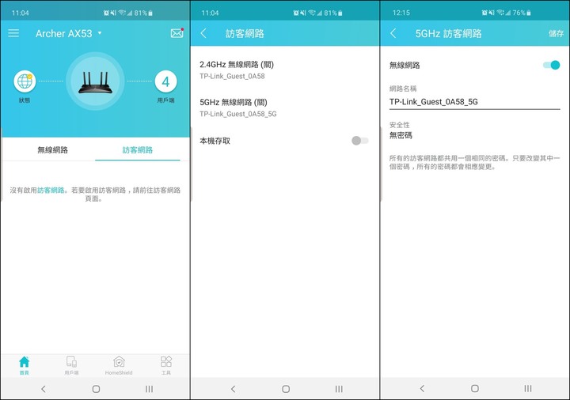Tap the 狀態 label under the globe
Screen dimensions: 570x400
[25, 100]
